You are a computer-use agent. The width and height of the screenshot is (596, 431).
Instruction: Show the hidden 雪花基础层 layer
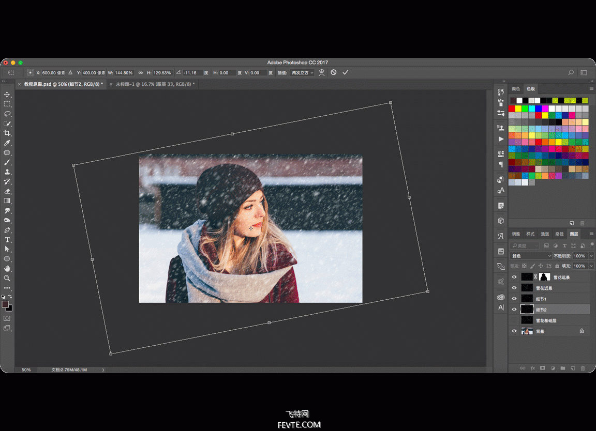click(x=514, y=320)
